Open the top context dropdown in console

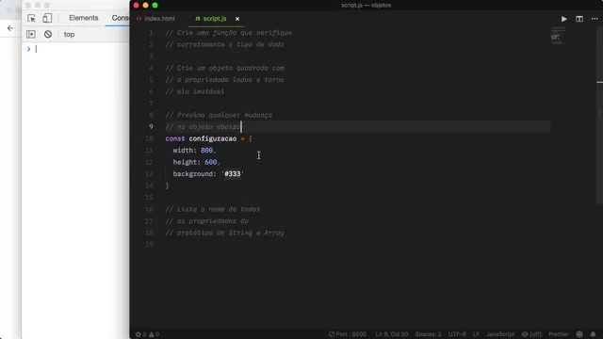click(69, 34)
